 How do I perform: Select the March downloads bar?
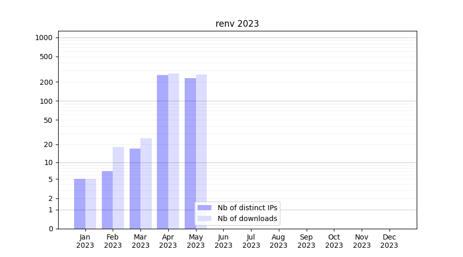146,183
